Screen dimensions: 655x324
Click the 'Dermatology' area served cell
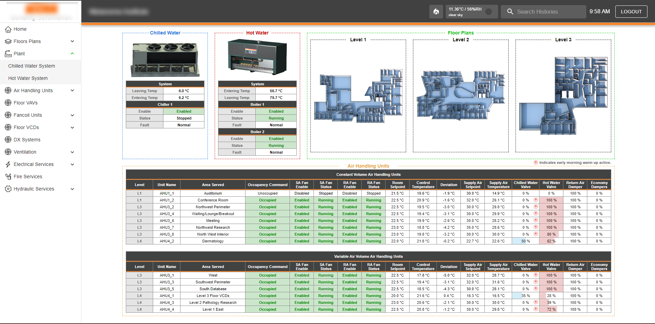click(213, 241)
